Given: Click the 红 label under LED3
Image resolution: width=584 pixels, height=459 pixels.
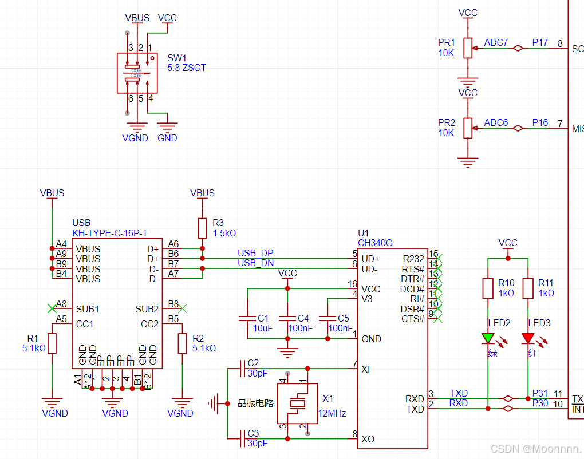Looking at the screenshot, I should pyautogui.click(x=532, y=353).
